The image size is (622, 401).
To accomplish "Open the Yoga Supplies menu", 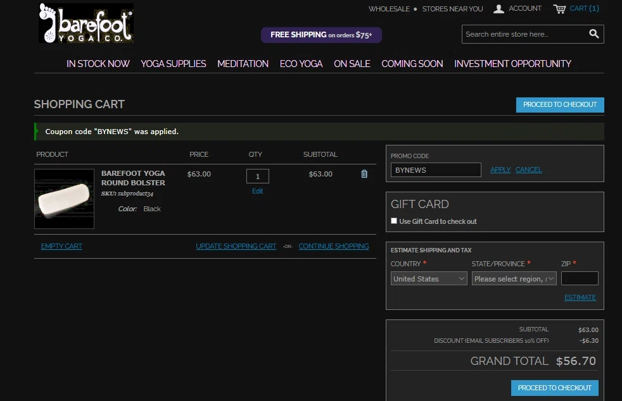I will (x=174, y=64).
